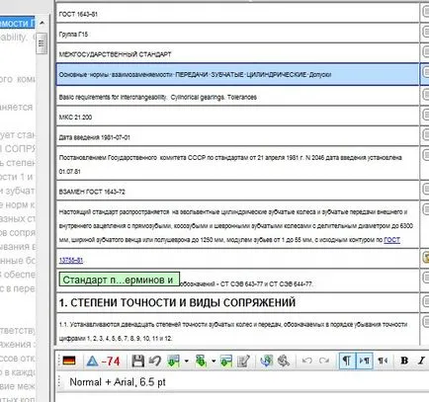This screenshot has width=429, height=402.
Task: Save with the floppy disk icon
Action: pyautogui.click(x=137, y=361)
